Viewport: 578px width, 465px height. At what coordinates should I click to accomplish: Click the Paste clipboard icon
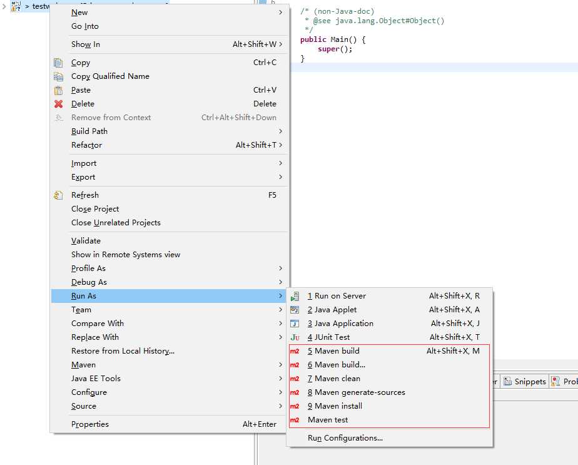[58, 90]
